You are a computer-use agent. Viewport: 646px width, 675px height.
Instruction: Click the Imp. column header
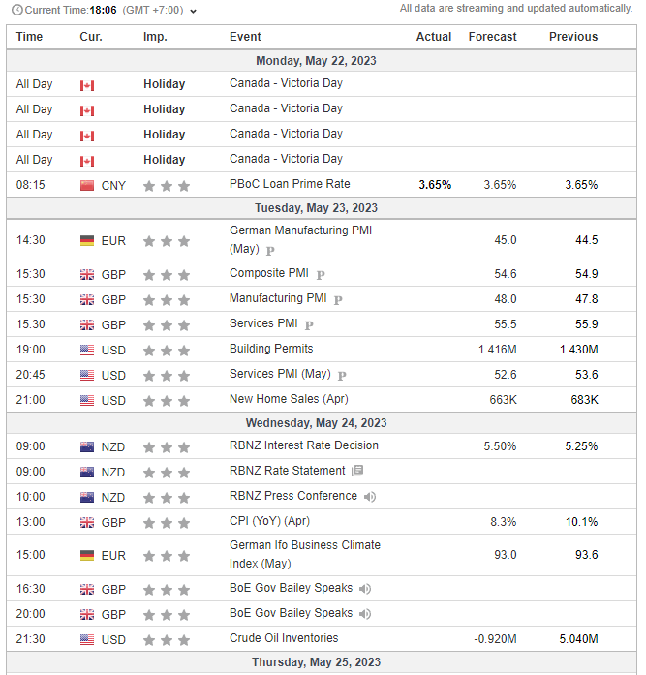(155, 37)
